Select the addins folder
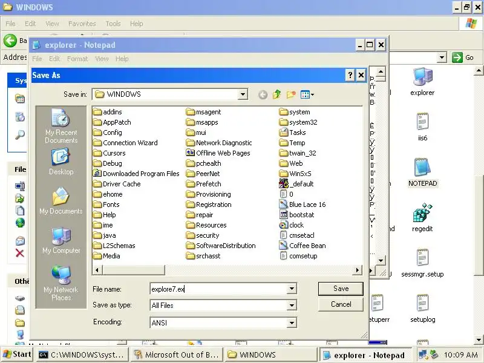 pos(108,112)
